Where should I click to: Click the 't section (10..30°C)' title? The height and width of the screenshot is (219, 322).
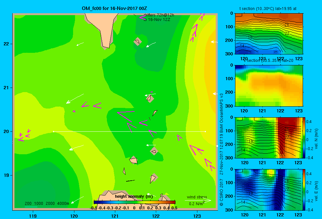[268, 9]
